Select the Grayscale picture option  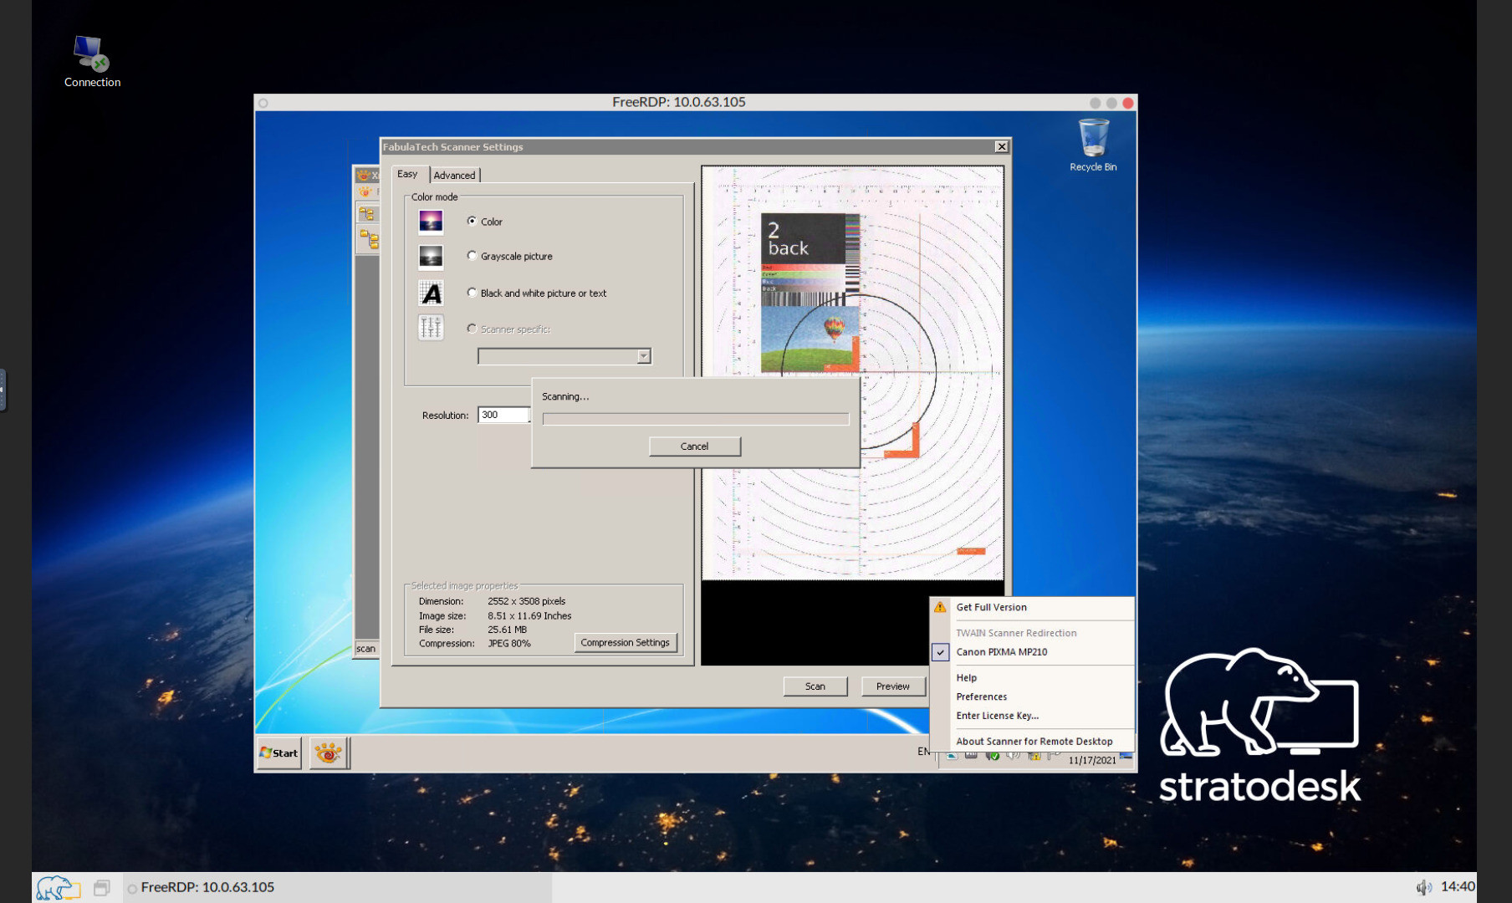click(472, 256)
